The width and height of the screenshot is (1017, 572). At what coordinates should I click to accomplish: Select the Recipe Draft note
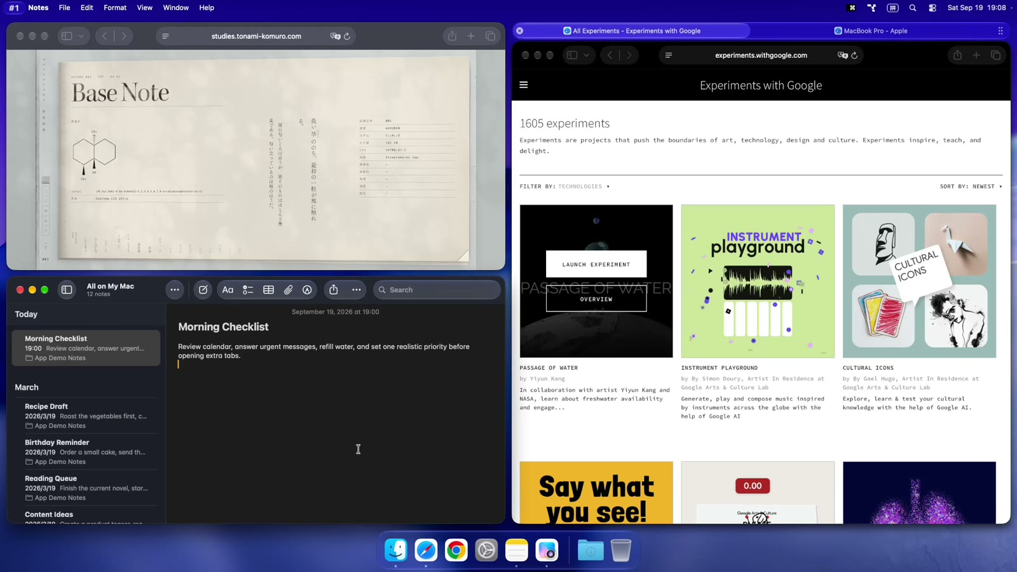pyautogui.click(x=86, y=416)
